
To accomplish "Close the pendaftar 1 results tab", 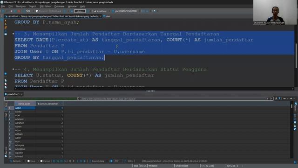I will [x=22, y=94].
